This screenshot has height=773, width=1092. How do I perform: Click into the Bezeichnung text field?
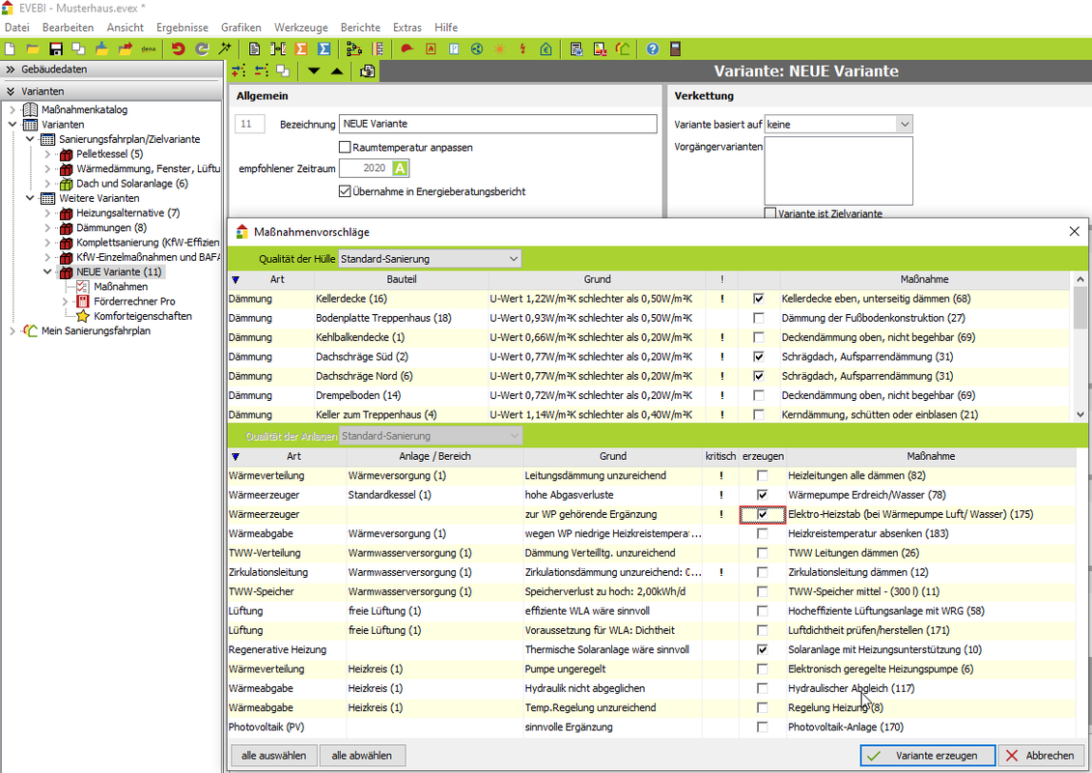497,124
